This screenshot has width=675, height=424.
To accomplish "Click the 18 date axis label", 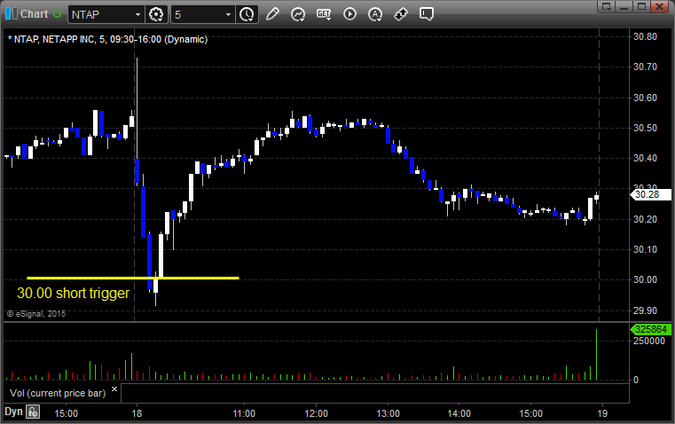I will (137, 413).
